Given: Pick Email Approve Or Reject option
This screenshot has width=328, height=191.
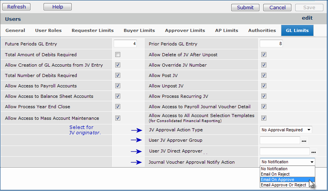Looking at the screenshot, I should pos(283,185).
